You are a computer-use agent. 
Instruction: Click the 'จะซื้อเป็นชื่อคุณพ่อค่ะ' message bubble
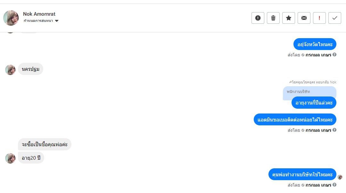pos(45,144)
